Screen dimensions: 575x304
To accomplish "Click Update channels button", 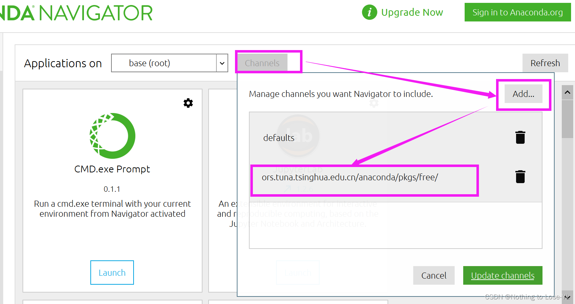I will (502, 275).
